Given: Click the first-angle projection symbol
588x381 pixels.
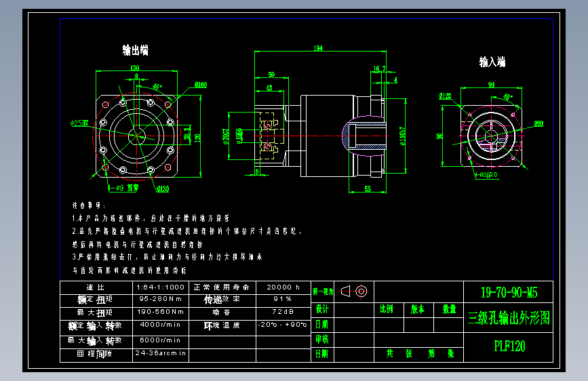Looking at the screenshot, I should coord(354,291).
